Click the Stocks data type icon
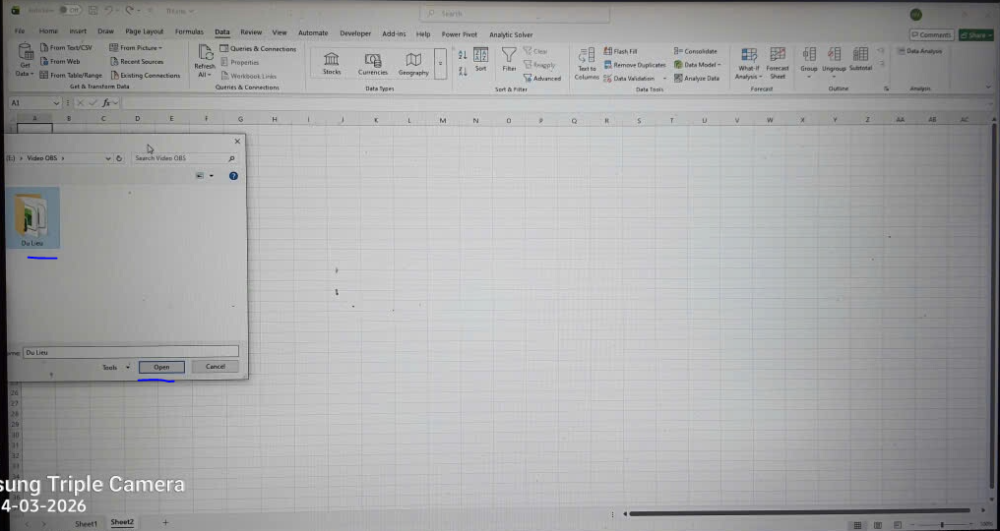Screen dimensions: 1000x531 pyautogui.click(x=332, y=63)
